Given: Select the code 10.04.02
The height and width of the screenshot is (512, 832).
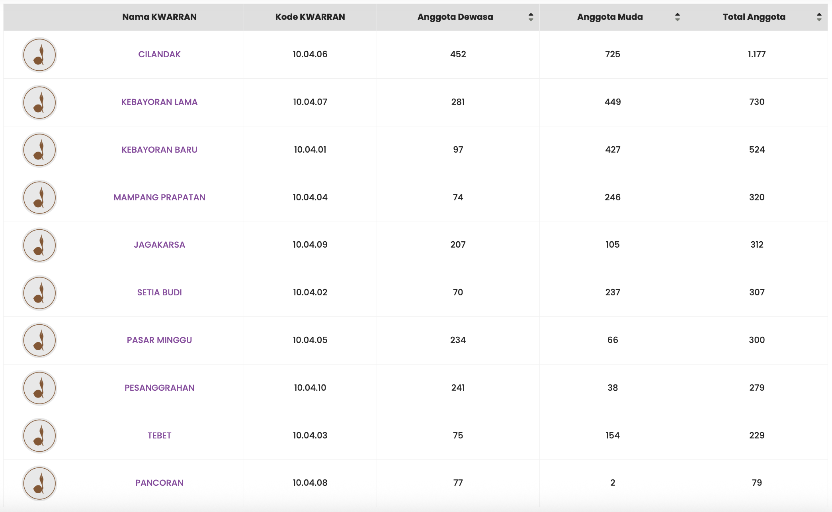Looking at the screenshot, I should point(310,293).
